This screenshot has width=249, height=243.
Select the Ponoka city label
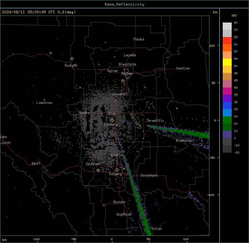[139, 39]
